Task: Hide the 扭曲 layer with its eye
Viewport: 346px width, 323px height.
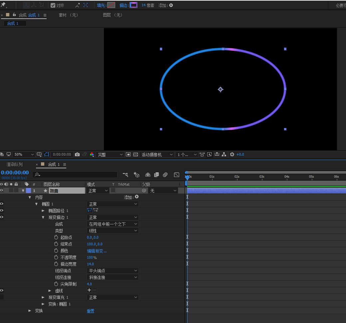Action: pos(2,190)
